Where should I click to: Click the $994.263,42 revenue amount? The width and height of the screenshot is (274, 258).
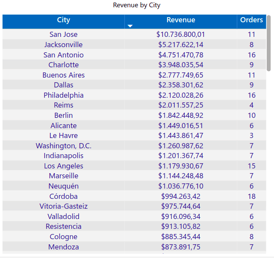[x=180, y=196]
